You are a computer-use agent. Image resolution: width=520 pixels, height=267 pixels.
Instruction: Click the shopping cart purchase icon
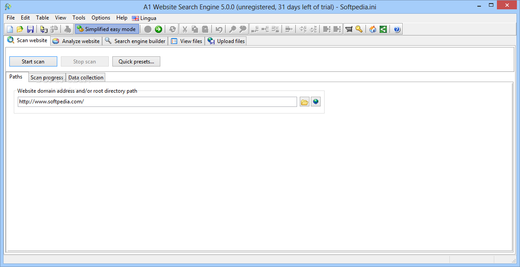coord(349,29)
